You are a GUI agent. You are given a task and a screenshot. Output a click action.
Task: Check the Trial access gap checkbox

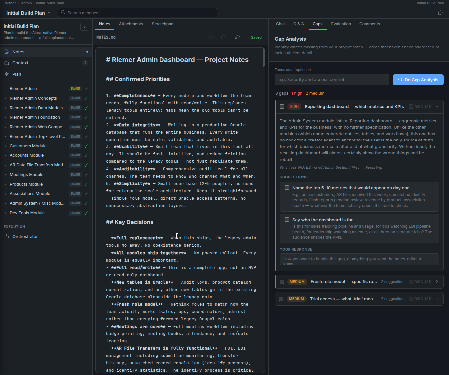(x=281, y=299)
